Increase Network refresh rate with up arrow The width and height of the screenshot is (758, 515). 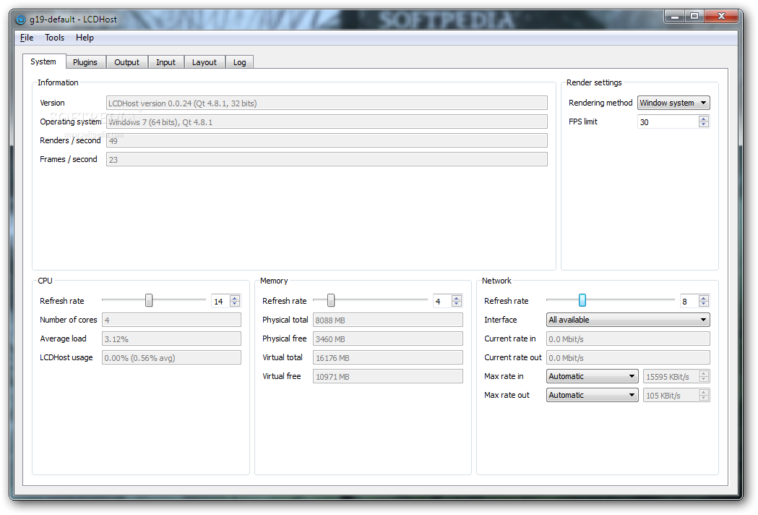(x=704, y=298)
